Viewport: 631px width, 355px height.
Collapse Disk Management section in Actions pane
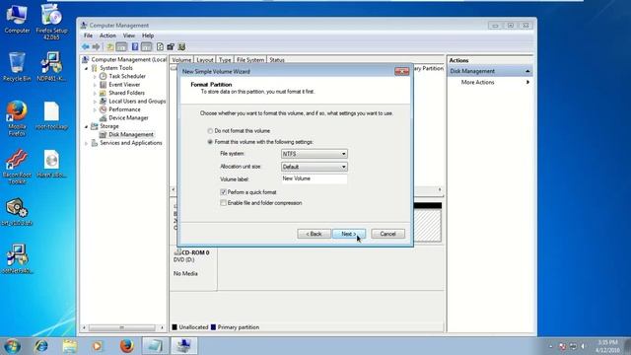click(527, 71)
